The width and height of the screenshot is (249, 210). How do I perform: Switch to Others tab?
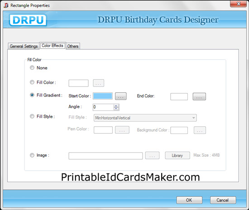pos(73,46)
